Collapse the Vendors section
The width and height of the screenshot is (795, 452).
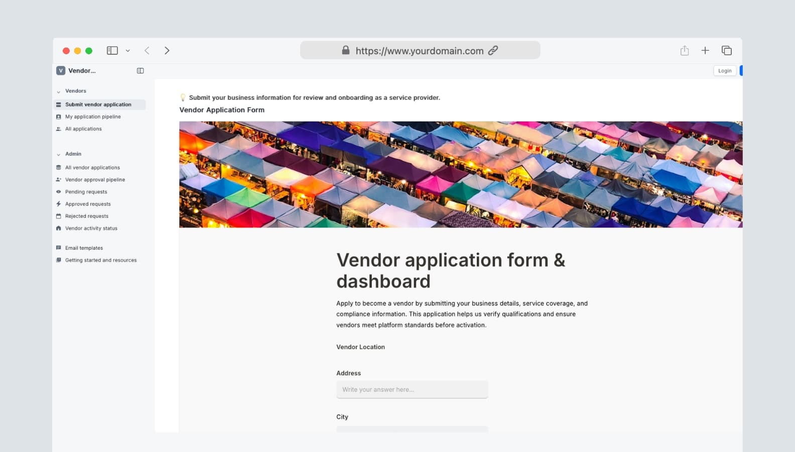(59, 91)
